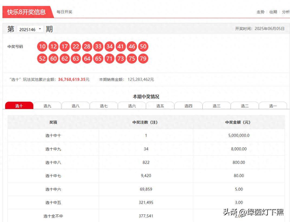
Task: Click the red number 52 ball
Action: [42, 59]
